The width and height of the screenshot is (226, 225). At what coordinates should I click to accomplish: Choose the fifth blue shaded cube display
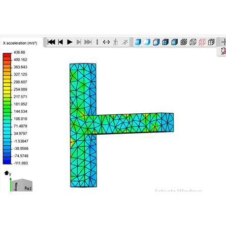pos(175,42)
